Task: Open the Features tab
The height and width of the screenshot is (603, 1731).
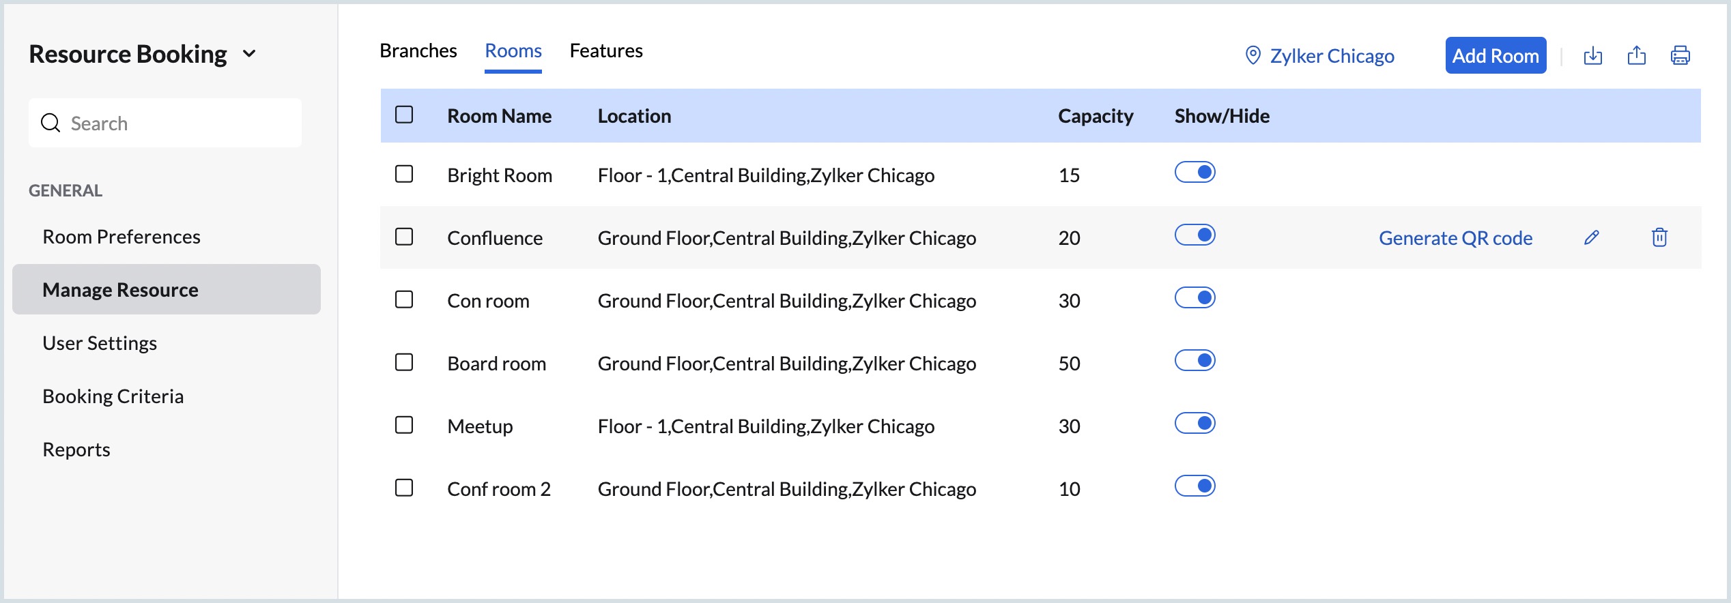Action: 605,51
